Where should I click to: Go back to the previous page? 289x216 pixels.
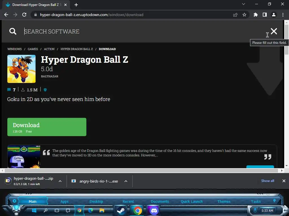click(6, 15)
